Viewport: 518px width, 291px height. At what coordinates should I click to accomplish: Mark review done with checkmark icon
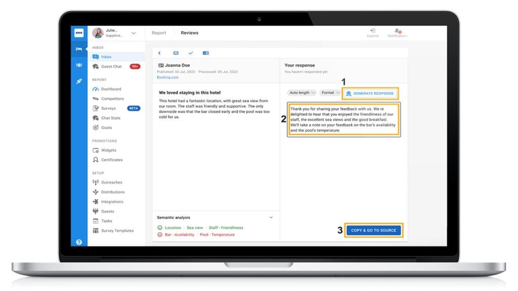pyautogui.click(x=191, y=53)
